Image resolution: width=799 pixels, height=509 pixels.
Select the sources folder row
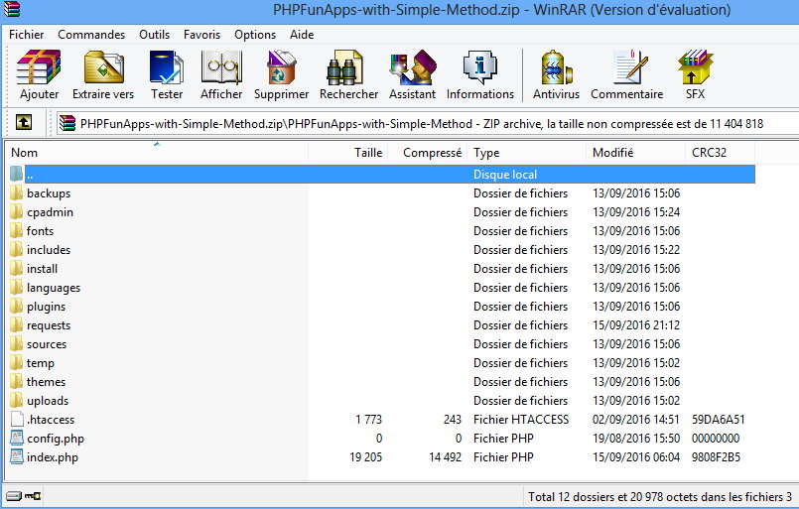(x=381, y=344)
